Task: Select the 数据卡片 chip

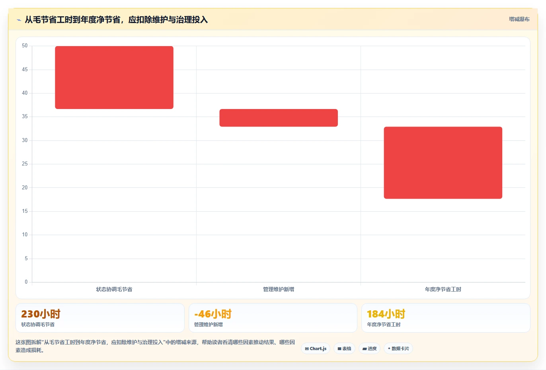Action: [398, 349]
